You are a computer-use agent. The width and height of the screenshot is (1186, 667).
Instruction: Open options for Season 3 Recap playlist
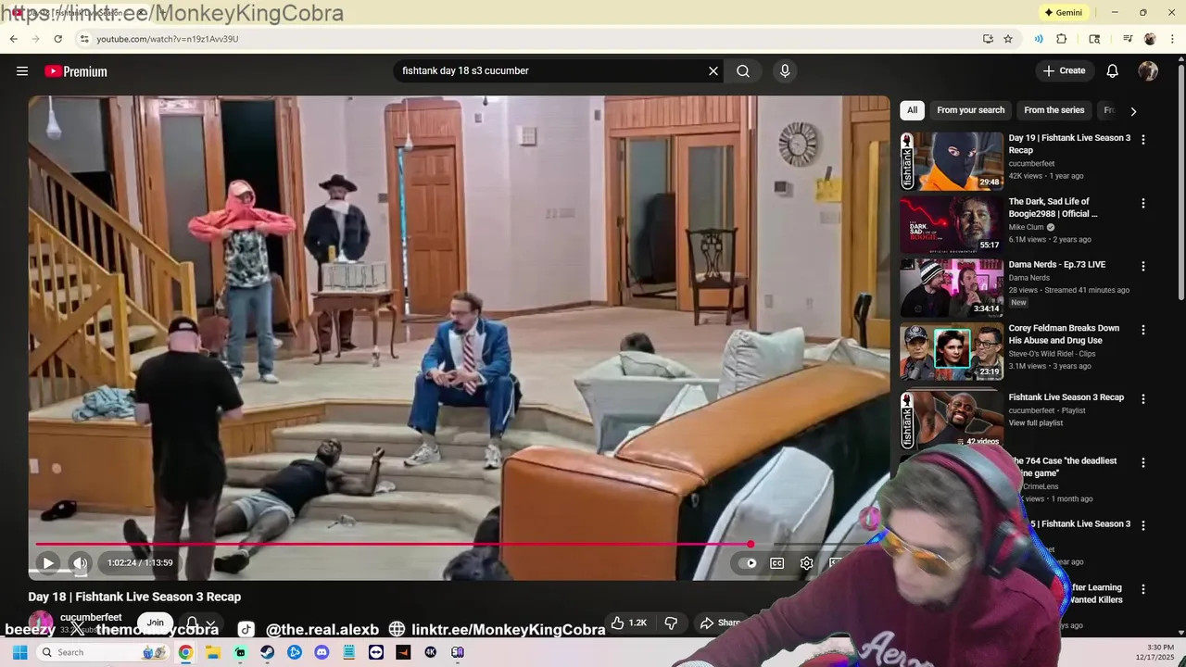point(1143,399)
